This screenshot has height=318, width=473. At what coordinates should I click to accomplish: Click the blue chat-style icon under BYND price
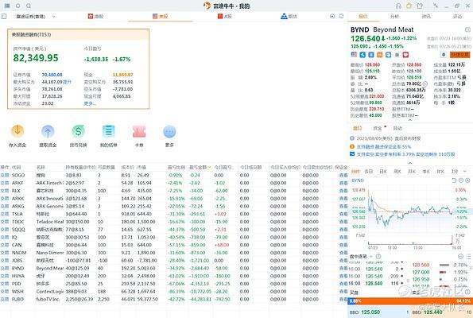[x=389, y=55]
